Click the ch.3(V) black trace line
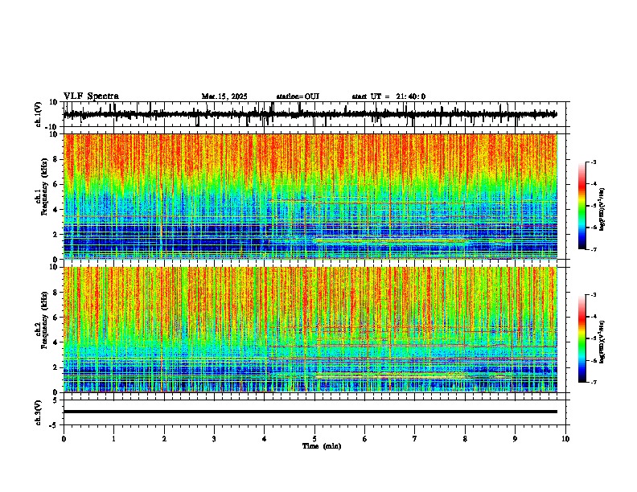637x492 pixels. coord(310,412)
